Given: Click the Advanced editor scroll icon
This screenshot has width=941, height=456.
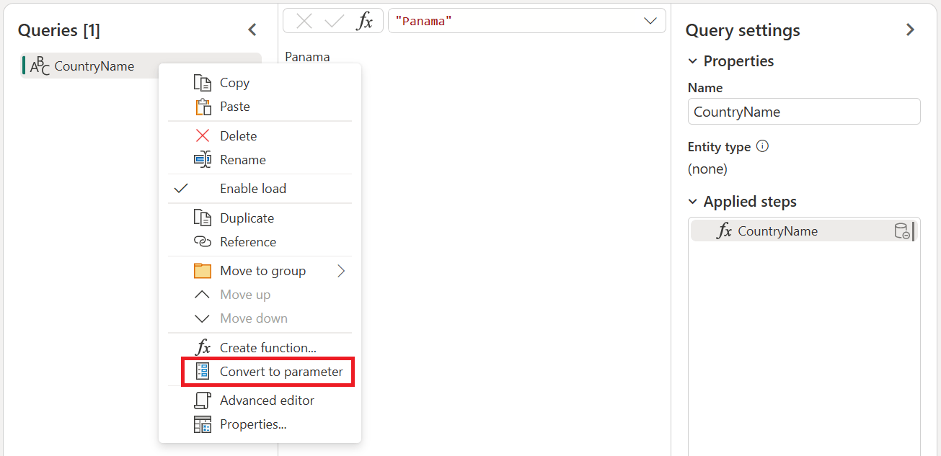Looking at the screenshot, I should pos(204,400).
